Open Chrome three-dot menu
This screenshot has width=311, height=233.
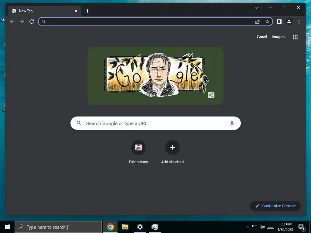click(299, 22)
